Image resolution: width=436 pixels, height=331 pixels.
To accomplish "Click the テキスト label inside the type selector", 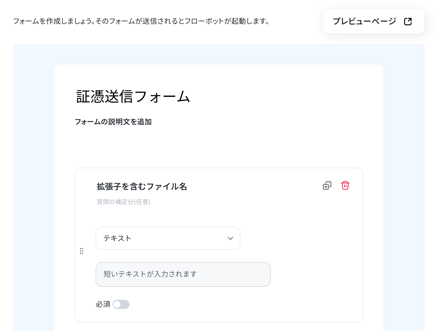I will coord(117,238).
